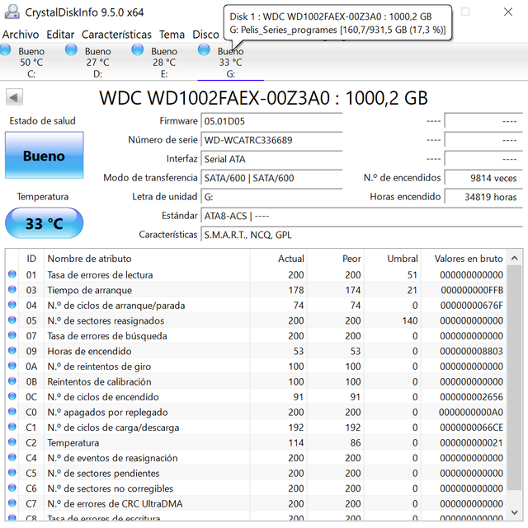The image size is (528, 528).
Task: Select the E: disk status orb
Action: coord(138,50)
